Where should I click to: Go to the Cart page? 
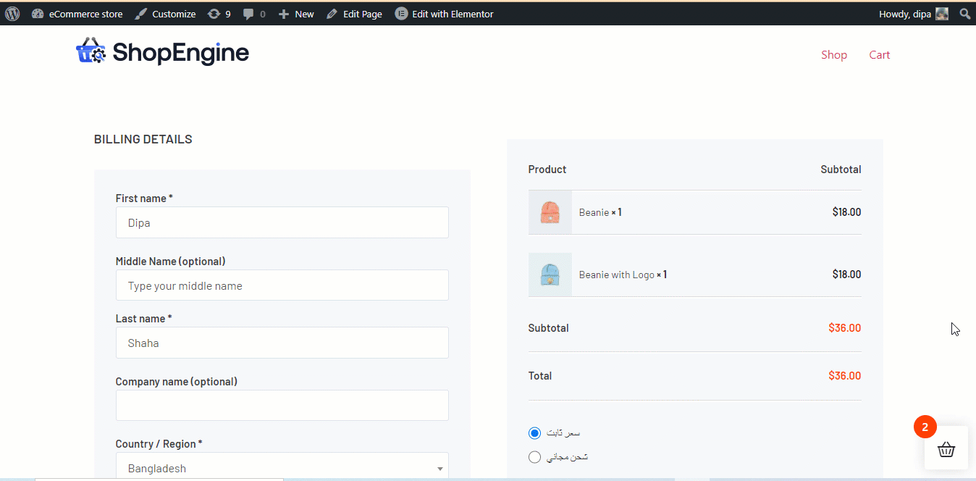[880, 55]
